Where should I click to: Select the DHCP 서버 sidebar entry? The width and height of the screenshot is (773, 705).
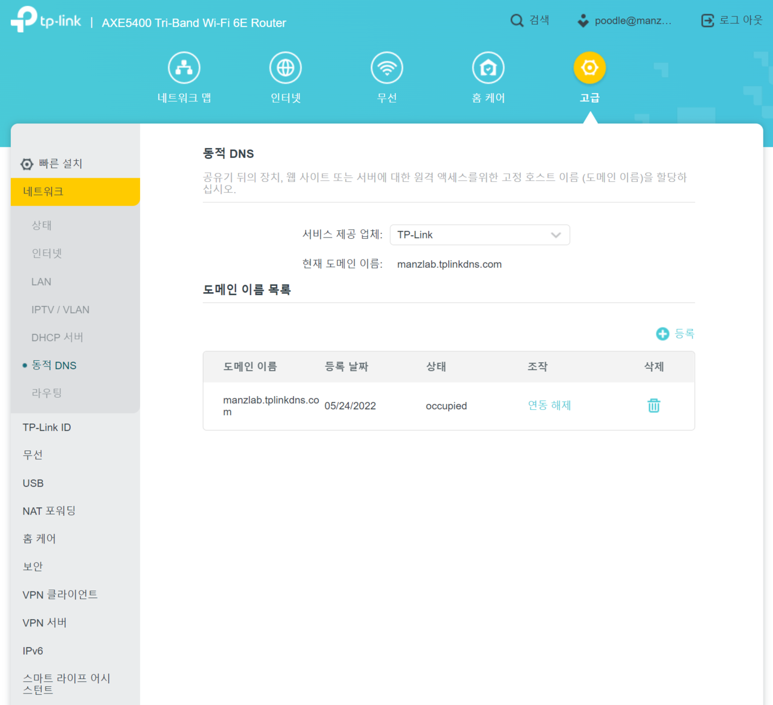[x=57, y=337]
